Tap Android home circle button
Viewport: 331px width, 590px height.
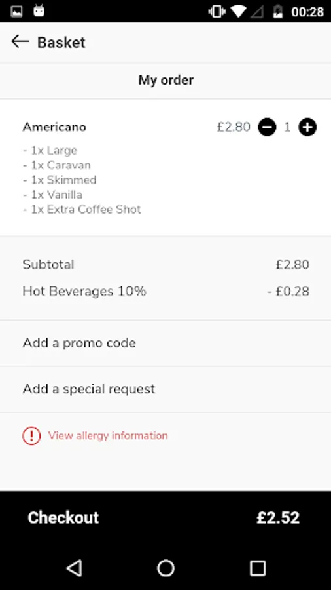(x=165, y=568)
